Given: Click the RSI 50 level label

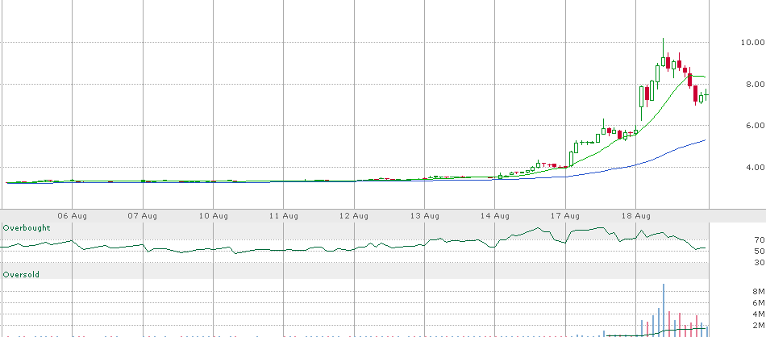Looking at the screenshot, I should [x=759, y=251].
